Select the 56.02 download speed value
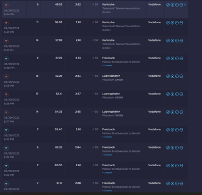The height and width of the screenshot is (195, 202). [x=59, y=22]
